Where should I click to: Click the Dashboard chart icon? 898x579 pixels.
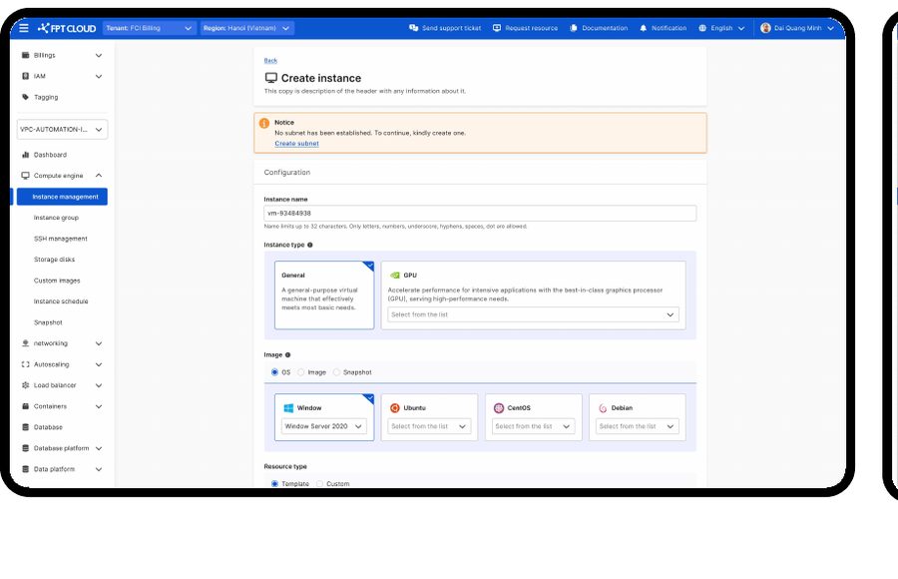25,154
